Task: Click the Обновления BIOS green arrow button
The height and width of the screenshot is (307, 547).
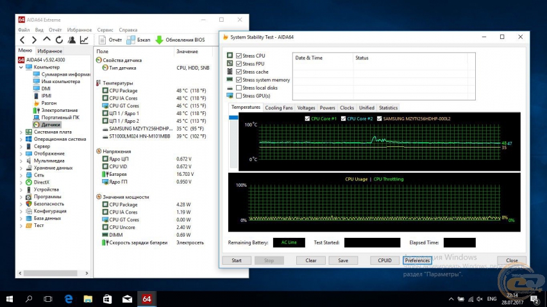Action: tap(180, 40)
